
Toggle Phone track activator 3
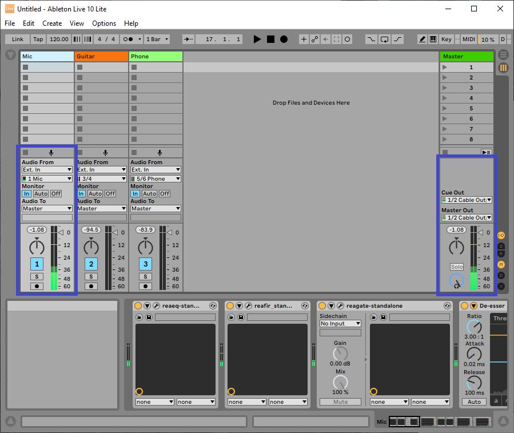[146, 264]
